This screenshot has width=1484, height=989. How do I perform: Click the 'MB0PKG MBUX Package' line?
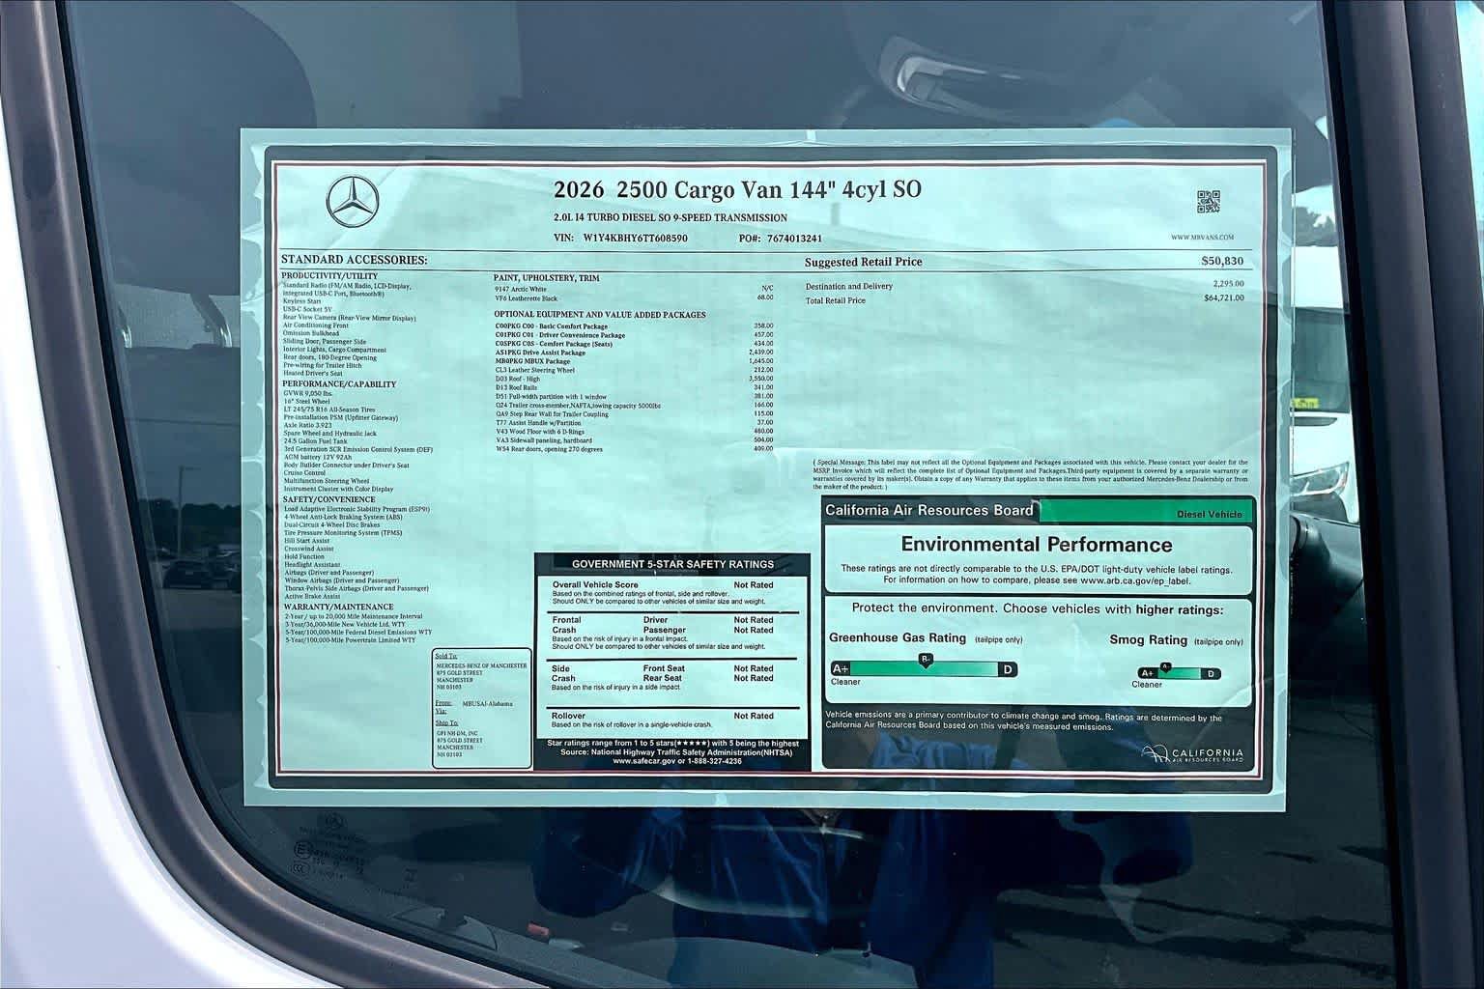532,361
